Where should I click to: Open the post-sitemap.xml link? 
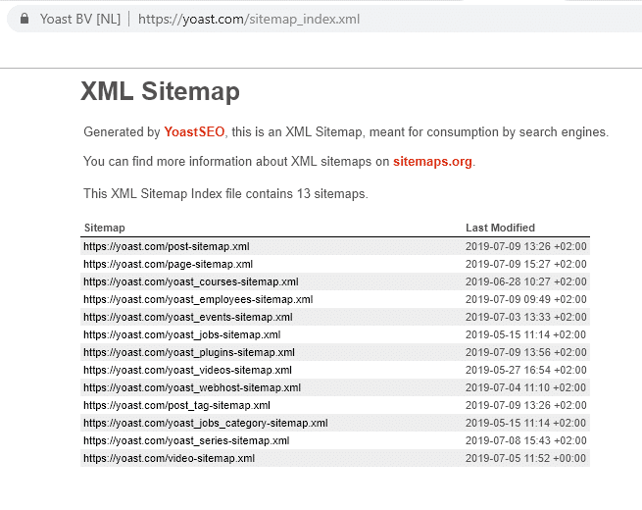coord(167,246)
